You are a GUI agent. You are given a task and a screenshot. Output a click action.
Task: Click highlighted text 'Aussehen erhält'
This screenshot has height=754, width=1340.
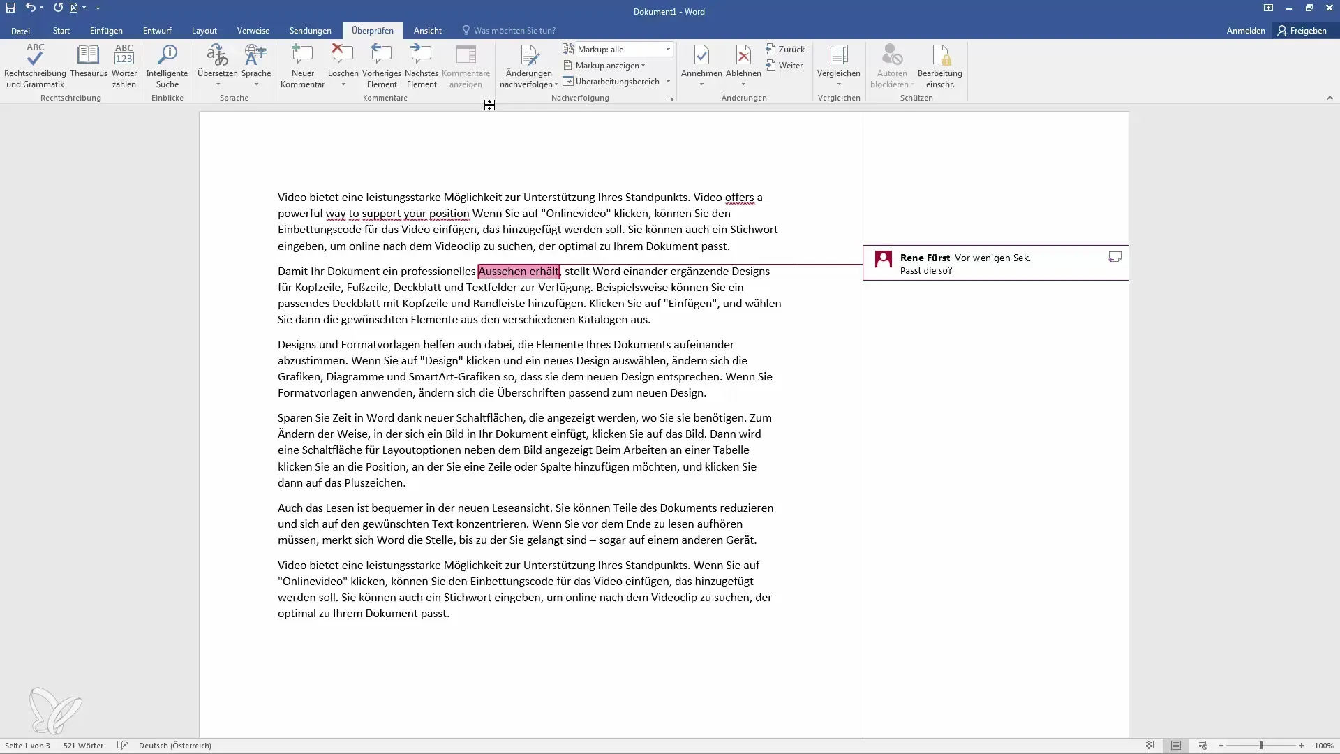click(x=519, y=272)
